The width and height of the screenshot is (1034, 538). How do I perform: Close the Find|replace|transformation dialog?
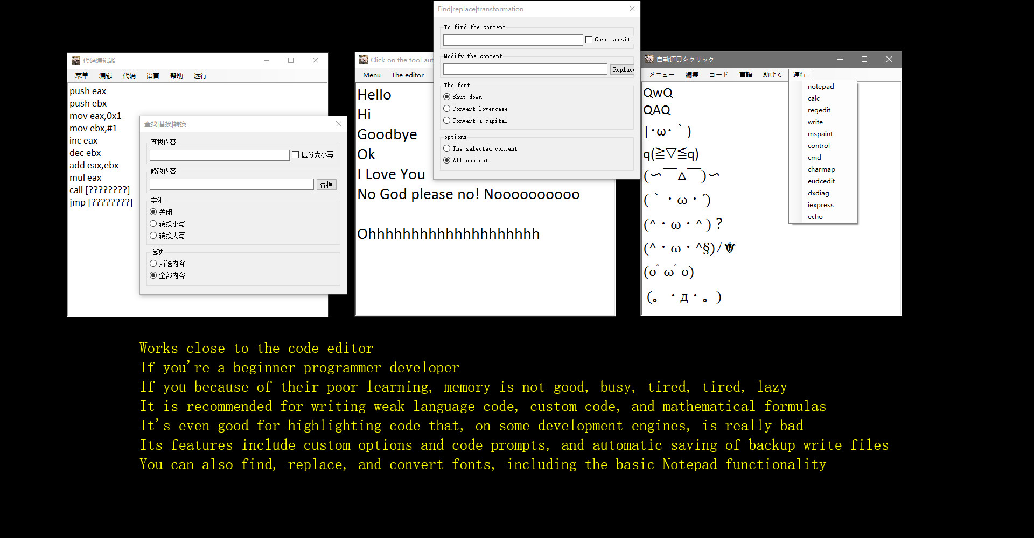(632, 9)
